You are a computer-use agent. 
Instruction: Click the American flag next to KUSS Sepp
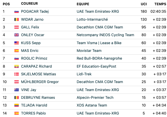point(17,43)
